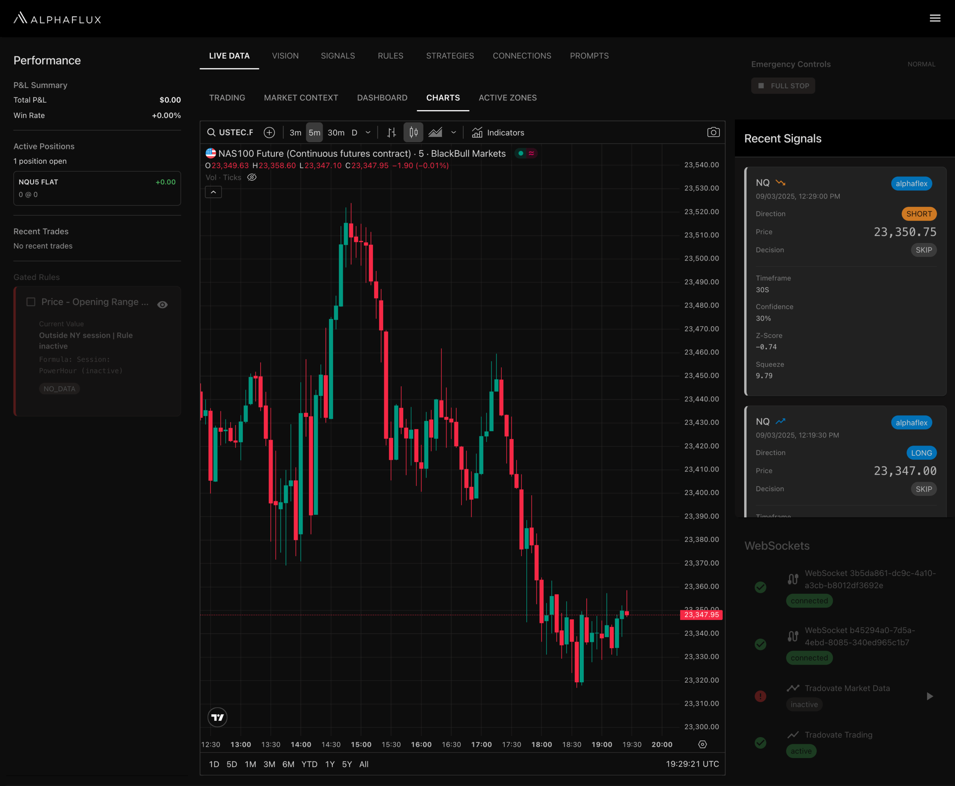Take a chart snapshot with the camera icon

tap(713, 132)
